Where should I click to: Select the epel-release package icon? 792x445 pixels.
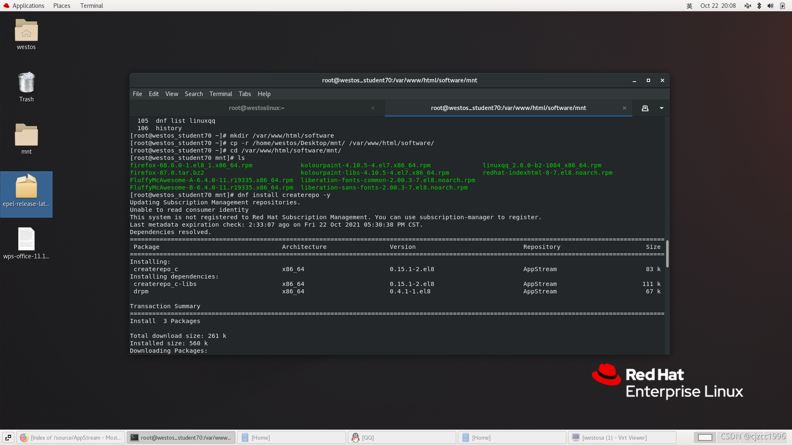tap(26, 187)
